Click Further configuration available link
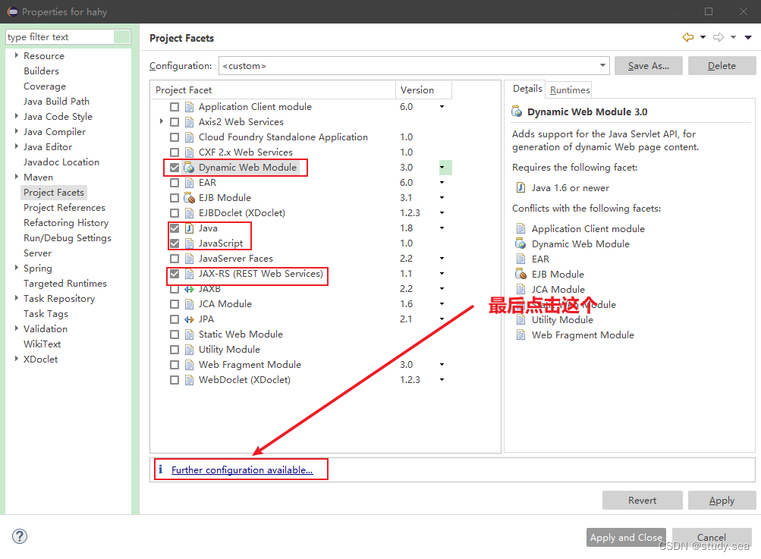761x559 pixels. [242, 469]
